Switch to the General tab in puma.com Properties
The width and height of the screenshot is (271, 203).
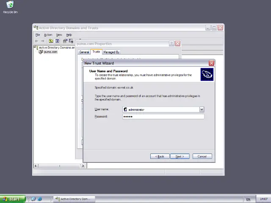(x=84, y=52)
